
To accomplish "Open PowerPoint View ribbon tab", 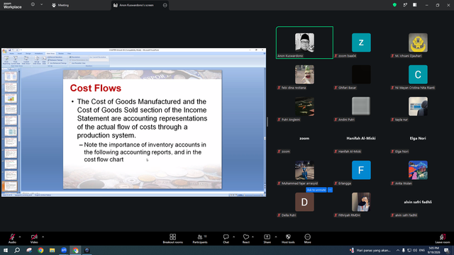I will [x=69, y=54].
